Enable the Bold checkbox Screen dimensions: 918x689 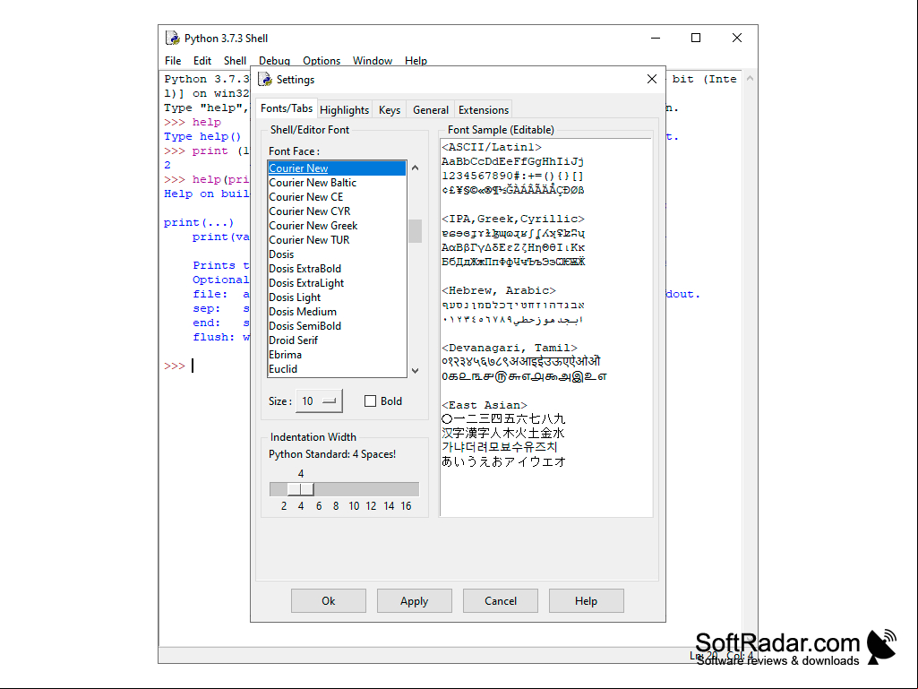click(x=370, y=401)
